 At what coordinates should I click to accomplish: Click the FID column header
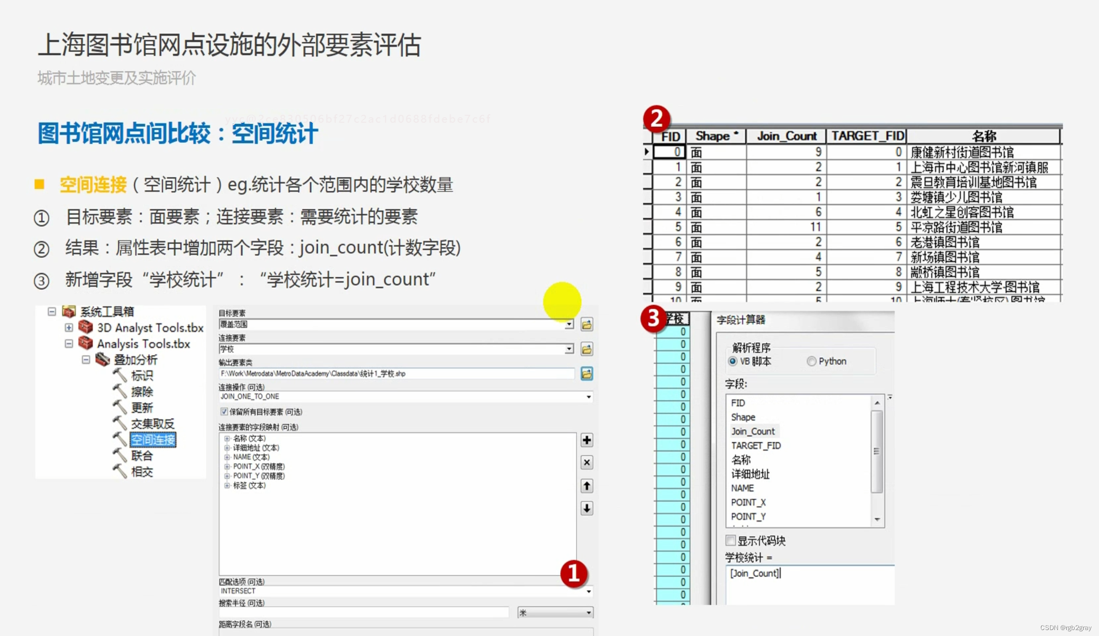[x=669, y=137]
